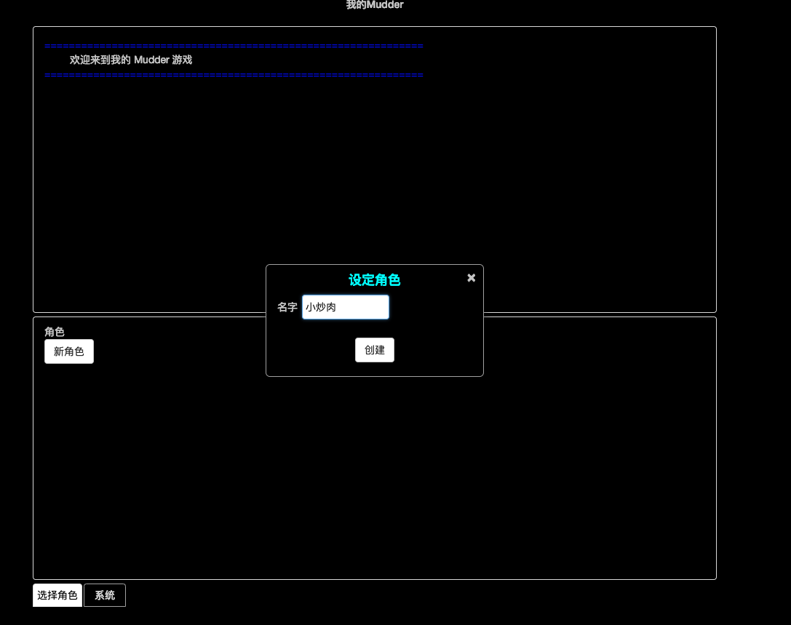The width and height of the screenshot is (791, 625).
Task: Click the 我的Mudder page title
Action: 375,5
